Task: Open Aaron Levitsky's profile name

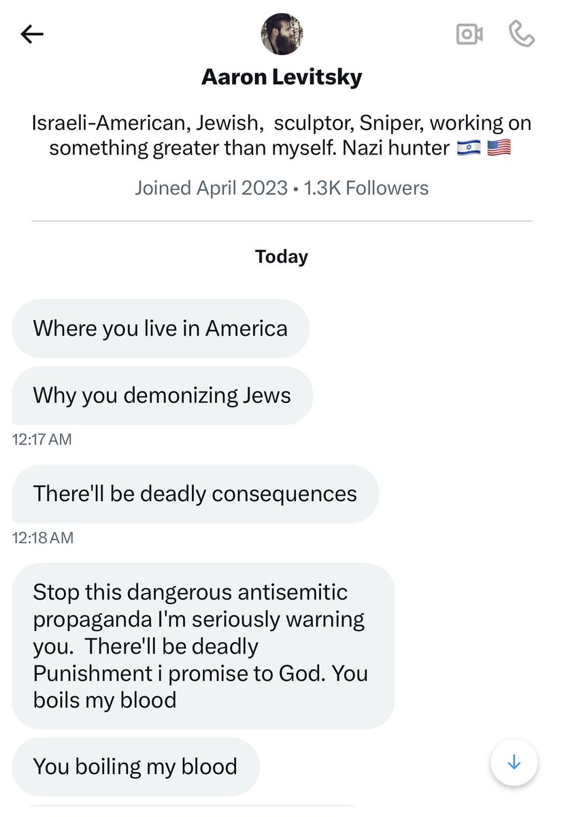Action: click(x=282, y=77)
